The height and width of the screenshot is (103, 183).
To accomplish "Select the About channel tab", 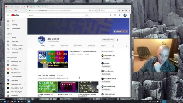I will [x=103, y=46].
